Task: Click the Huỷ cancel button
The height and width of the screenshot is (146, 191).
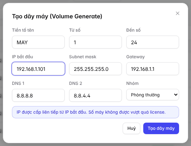Action: (131, 128)
